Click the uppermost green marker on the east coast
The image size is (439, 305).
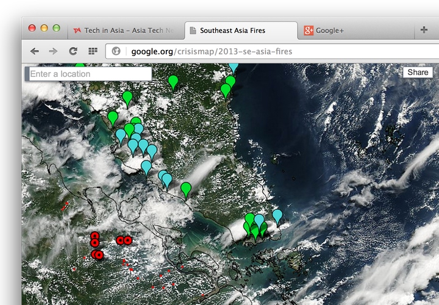pos(230,82)
